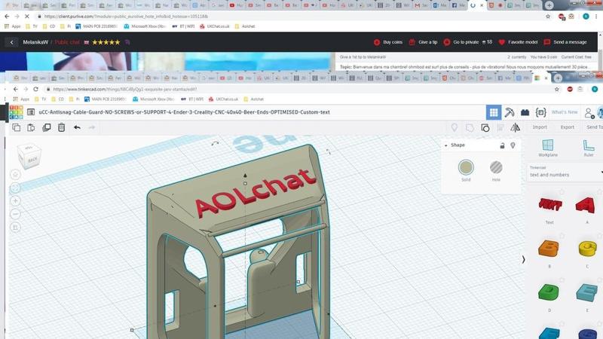
Task: Click the design name title text
Action: 184,112
